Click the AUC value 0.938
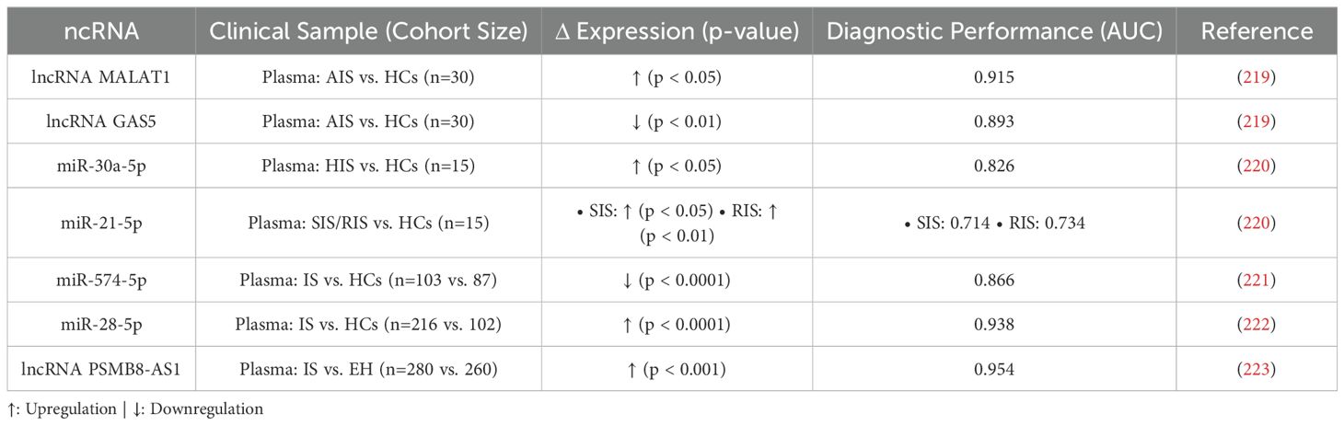 tap(994, 324)
